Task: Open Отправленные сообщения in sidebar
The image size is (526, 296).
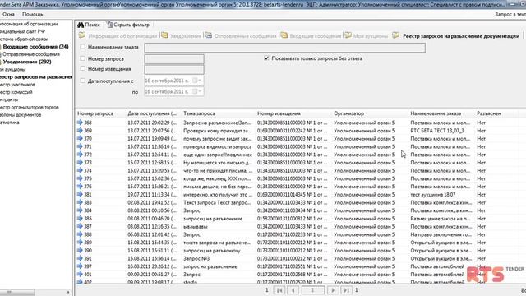Action: (x=30, y=54)
